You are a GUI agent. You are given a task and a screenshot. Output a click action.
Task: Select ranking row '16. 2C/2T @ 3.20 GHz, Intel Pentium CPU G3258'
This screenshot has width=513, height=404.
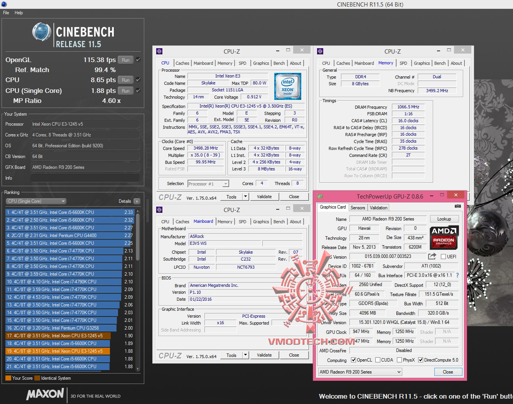pyautogui.click(x=70, y=328)
